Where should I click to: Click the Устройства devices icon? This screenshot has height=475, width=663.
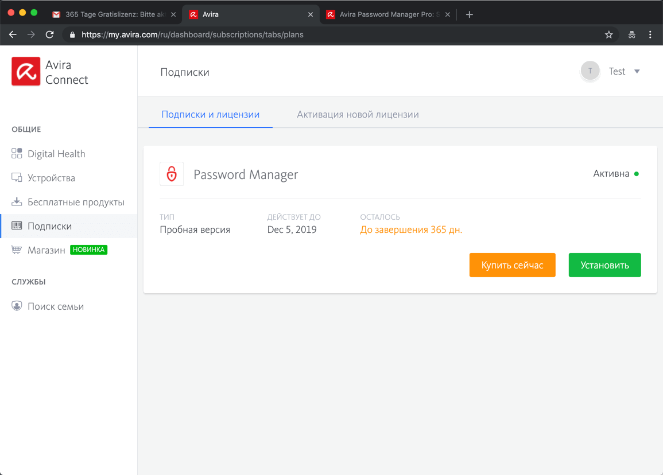17,177
